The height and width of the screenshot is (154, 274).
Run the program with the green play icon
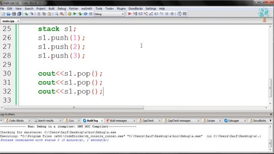(x=75, y=14)
